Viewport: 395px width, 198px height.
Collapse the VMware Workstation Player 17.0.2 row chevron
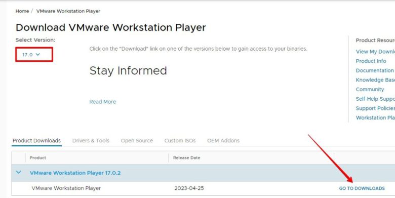click(x=19, y=173)
